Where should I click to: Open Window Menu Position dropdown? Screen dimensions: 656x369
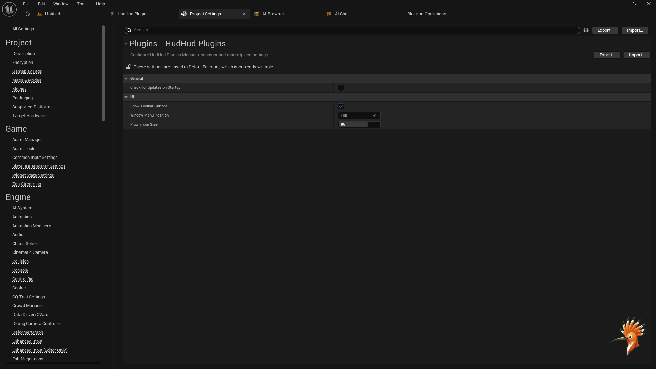tap(359, 115)
